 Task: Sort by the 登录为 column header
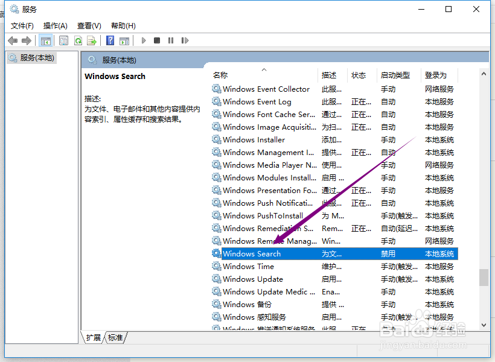[x=439, y=75]
